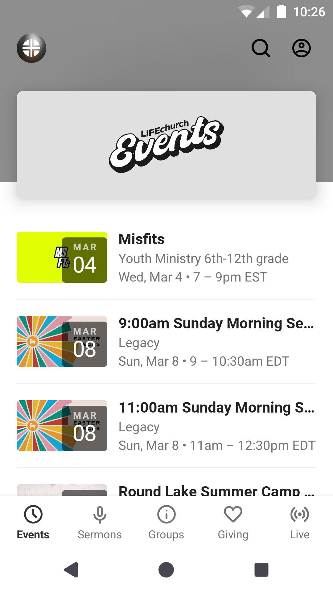The width and height of the screenshot is (333, 592).
Task: Open the search magnifier icon
Action: point(261,48)
